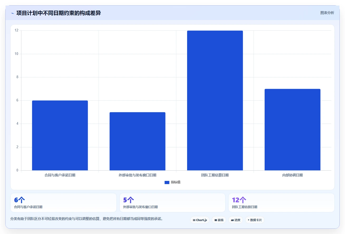Click the axis label 团队工期估算日期
Screen dimensions: 345x234
(215, 175)
